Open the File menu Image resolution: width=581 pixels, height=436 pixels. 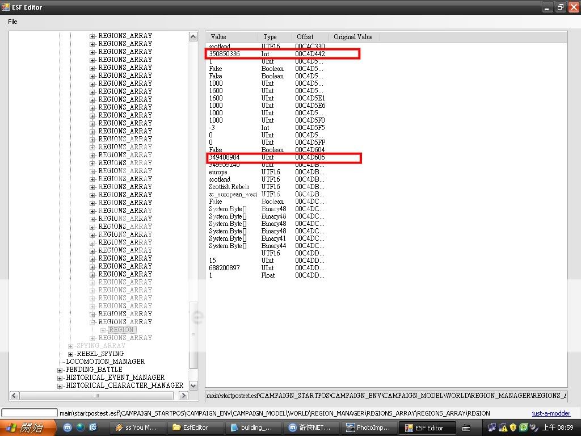click(12, 22)
